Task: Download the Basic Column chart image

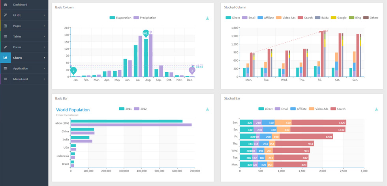Action: click(207, 18)
